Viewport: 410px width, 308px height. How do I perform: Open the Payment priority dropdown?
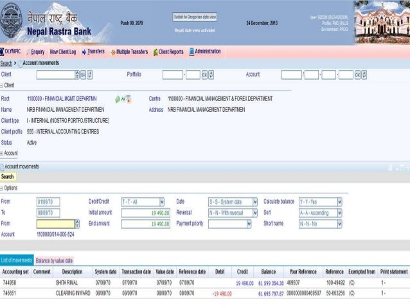tap(249, 224)
